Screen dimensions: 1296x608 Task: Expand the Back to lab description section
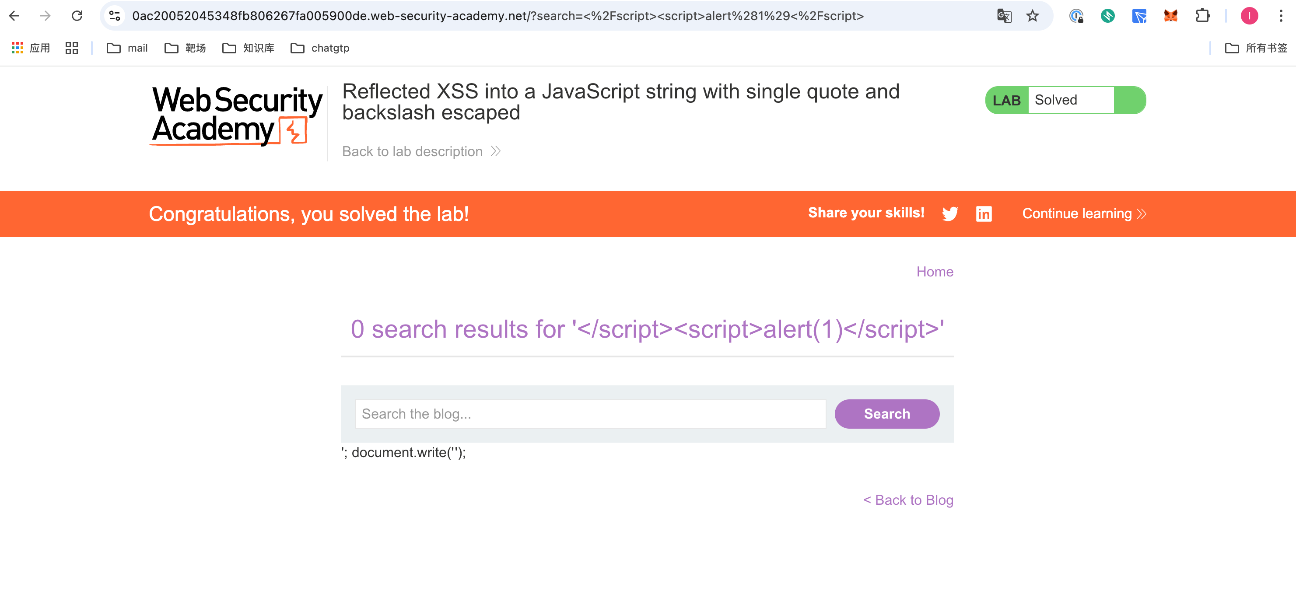pyautogui.click(x=422, y=151)
